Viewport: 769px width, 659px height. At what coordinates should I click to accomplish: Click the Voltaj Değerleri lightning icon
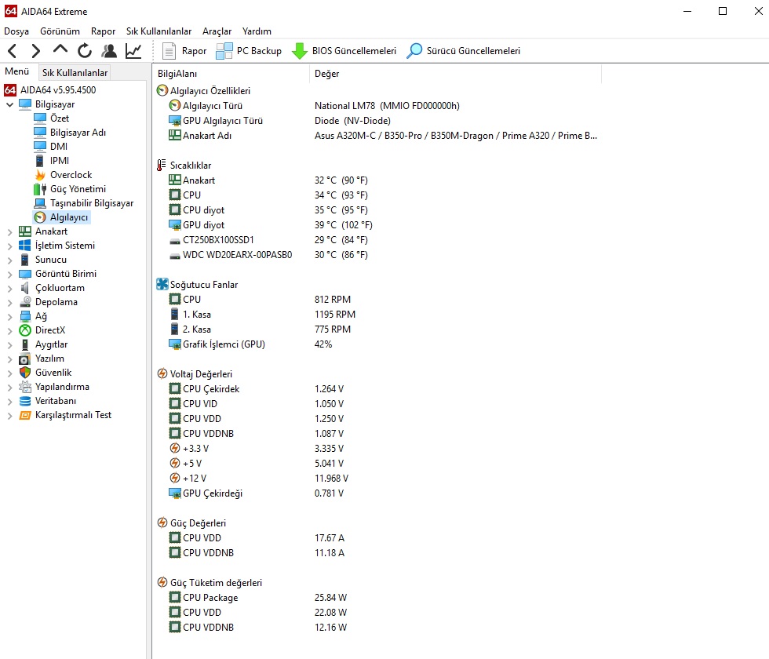coord(162,373)
